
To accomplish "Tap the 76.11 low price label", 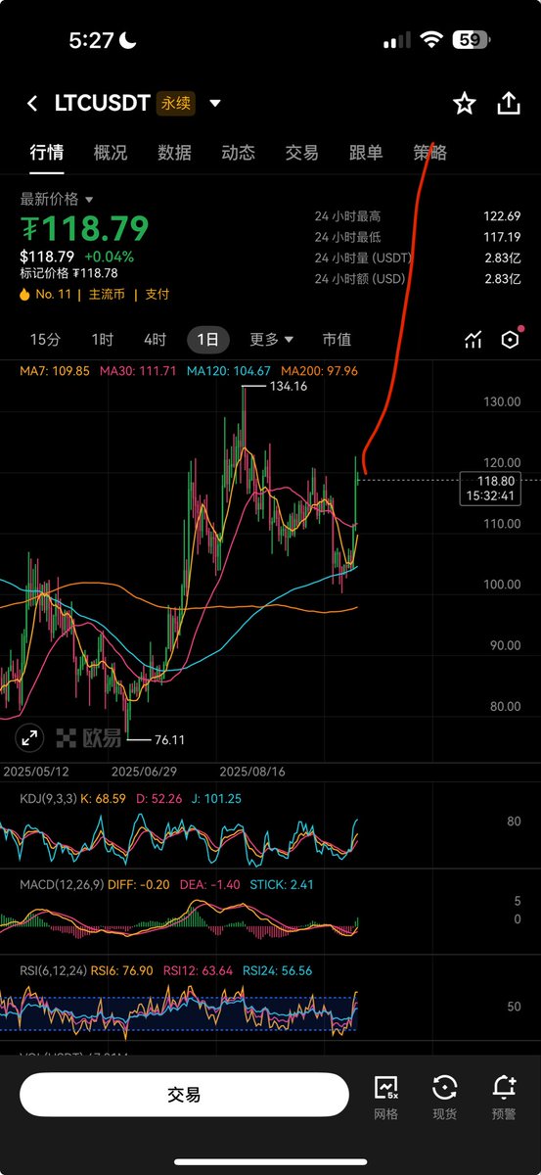I will (x=169, y=740).
